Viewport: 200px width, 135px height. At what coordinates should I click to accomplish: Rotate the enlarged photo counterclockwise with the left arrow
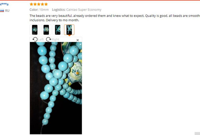point(35,39)
